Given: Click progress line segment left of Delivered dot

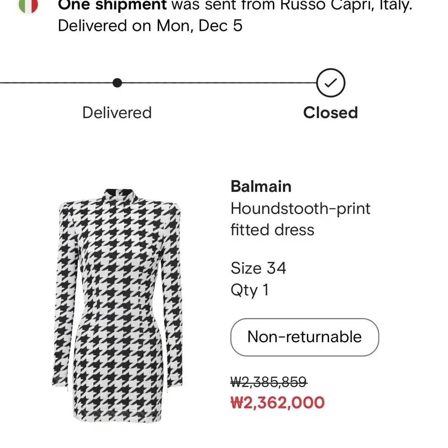Looking at the screenshot, I should tap(56, 83).
